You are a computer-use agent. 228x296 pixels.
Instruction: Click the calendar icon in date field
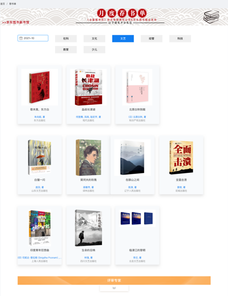(21, 38)
